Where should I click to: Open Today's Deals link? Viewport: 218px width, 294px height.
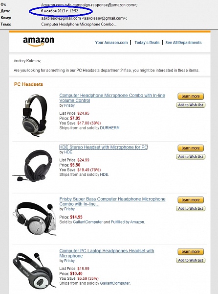point(147,43)
